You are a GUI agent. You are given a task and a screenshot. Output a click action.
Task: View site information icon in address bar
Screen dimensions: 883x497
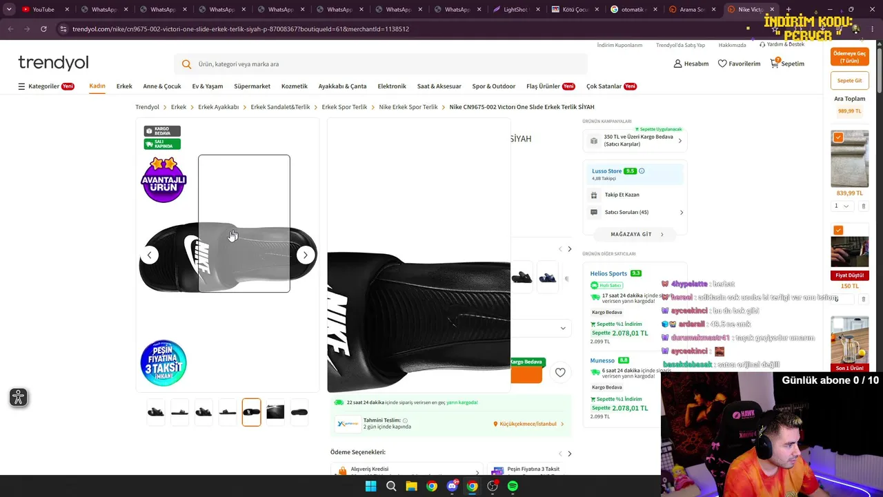pyautogui.click(x=63, y=29)
